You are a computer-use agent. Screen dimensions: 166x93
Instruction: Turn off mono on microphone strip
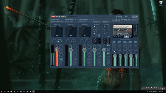click(x=61, y=59)
